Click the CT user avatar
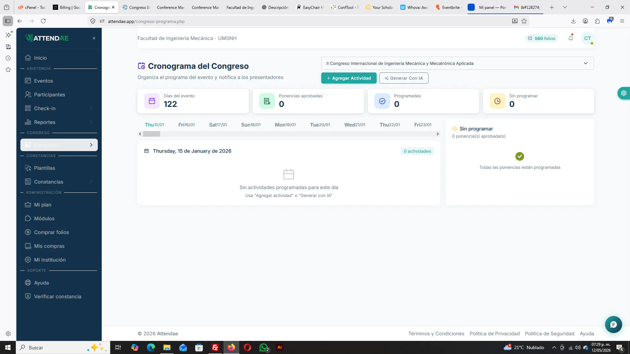Image resolution: width=630 pixels, height=354 pixels. tap(587, 38)
